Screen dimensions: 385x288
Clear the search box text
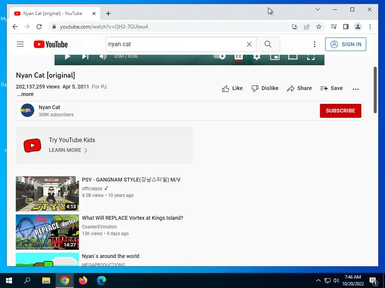(249, 44)
